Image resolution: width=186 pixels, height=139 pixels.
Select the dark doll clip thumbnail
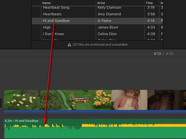click(x=165, y=100)
